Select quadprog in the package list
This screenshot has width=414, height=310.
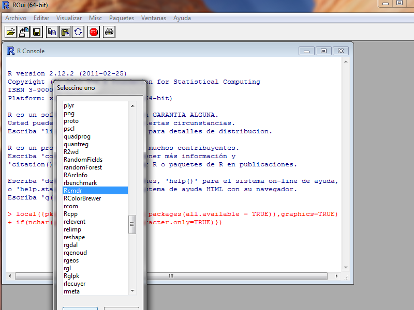95,136
